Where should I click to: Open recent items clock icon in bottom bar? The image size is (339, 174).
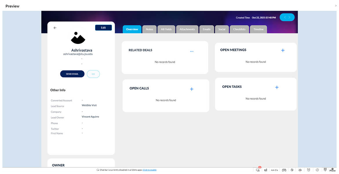pos(317,170)
